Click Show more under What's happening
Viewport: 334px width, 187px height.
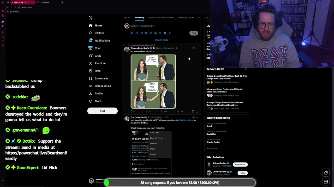tap(212, 149)
